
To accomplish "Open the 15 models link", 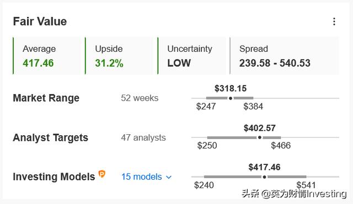I will pos(142,177).
